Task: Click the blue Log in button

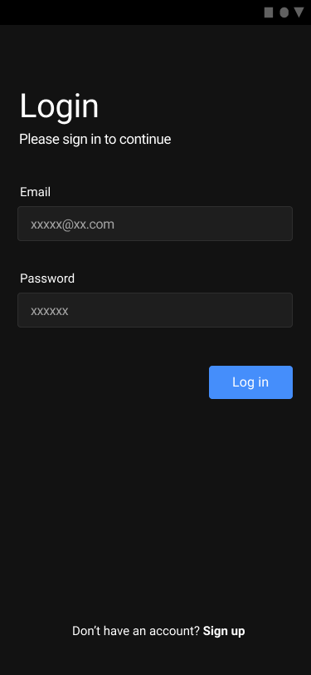Action: (x=250, y=382)
